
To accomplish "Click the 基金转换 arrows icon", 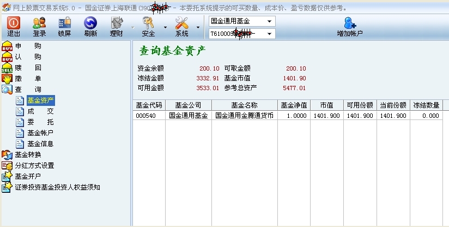I will click(x=7, y=155).
